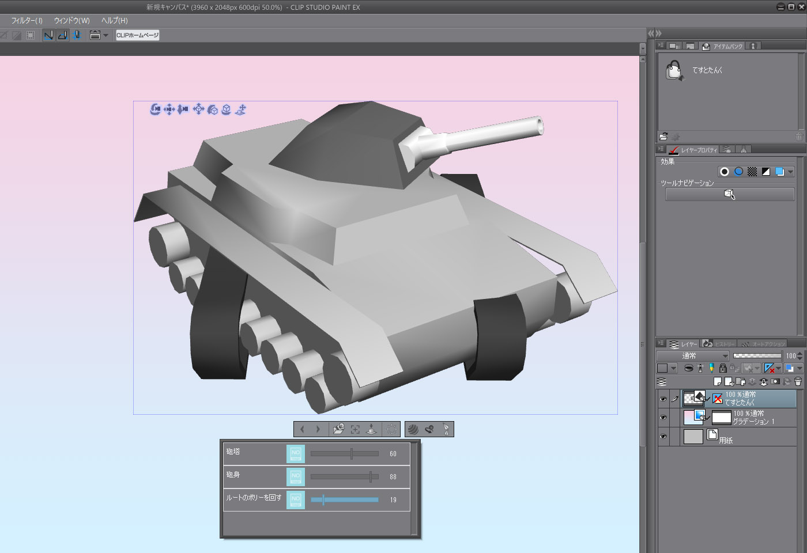
Task: Hide the てすとたんく layer
Action: click(x=663, y=399)
